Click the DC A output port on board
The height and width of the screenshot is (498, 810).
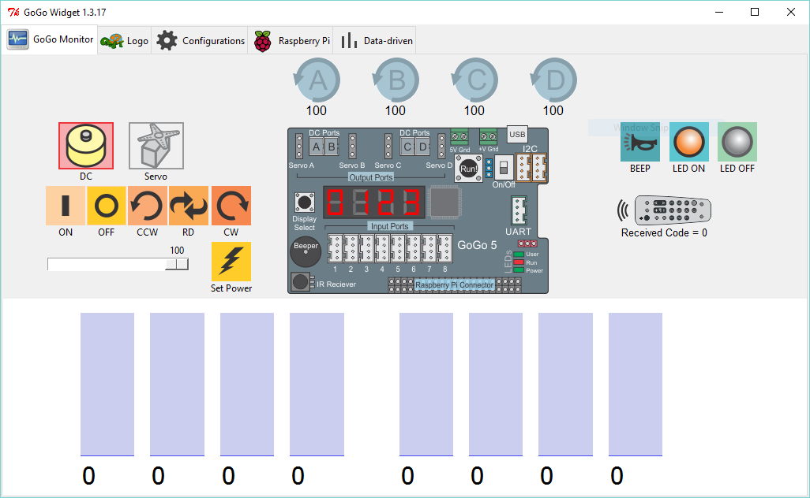[316, 147]
